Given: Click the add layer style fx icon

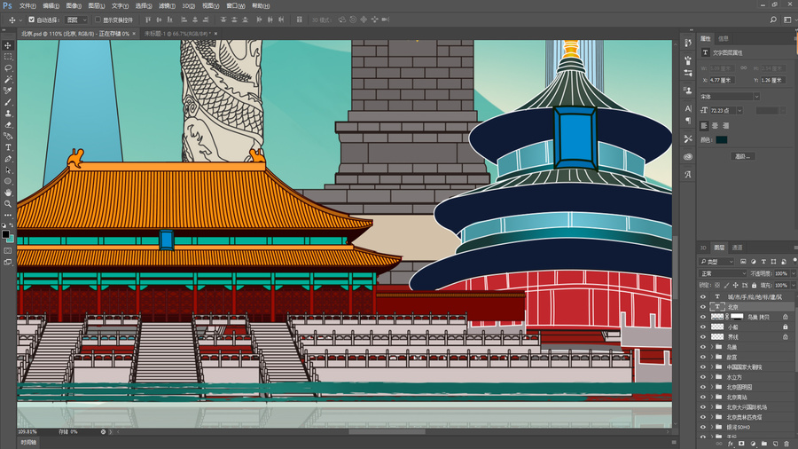Looking at the screenshot, I should (731, 444).
